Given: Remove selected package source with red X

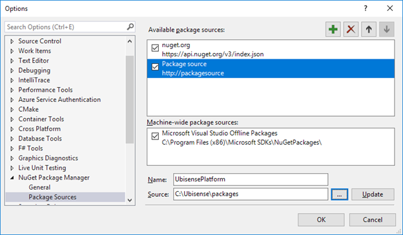Looking at the screenshot, I should tap(351, 29).
